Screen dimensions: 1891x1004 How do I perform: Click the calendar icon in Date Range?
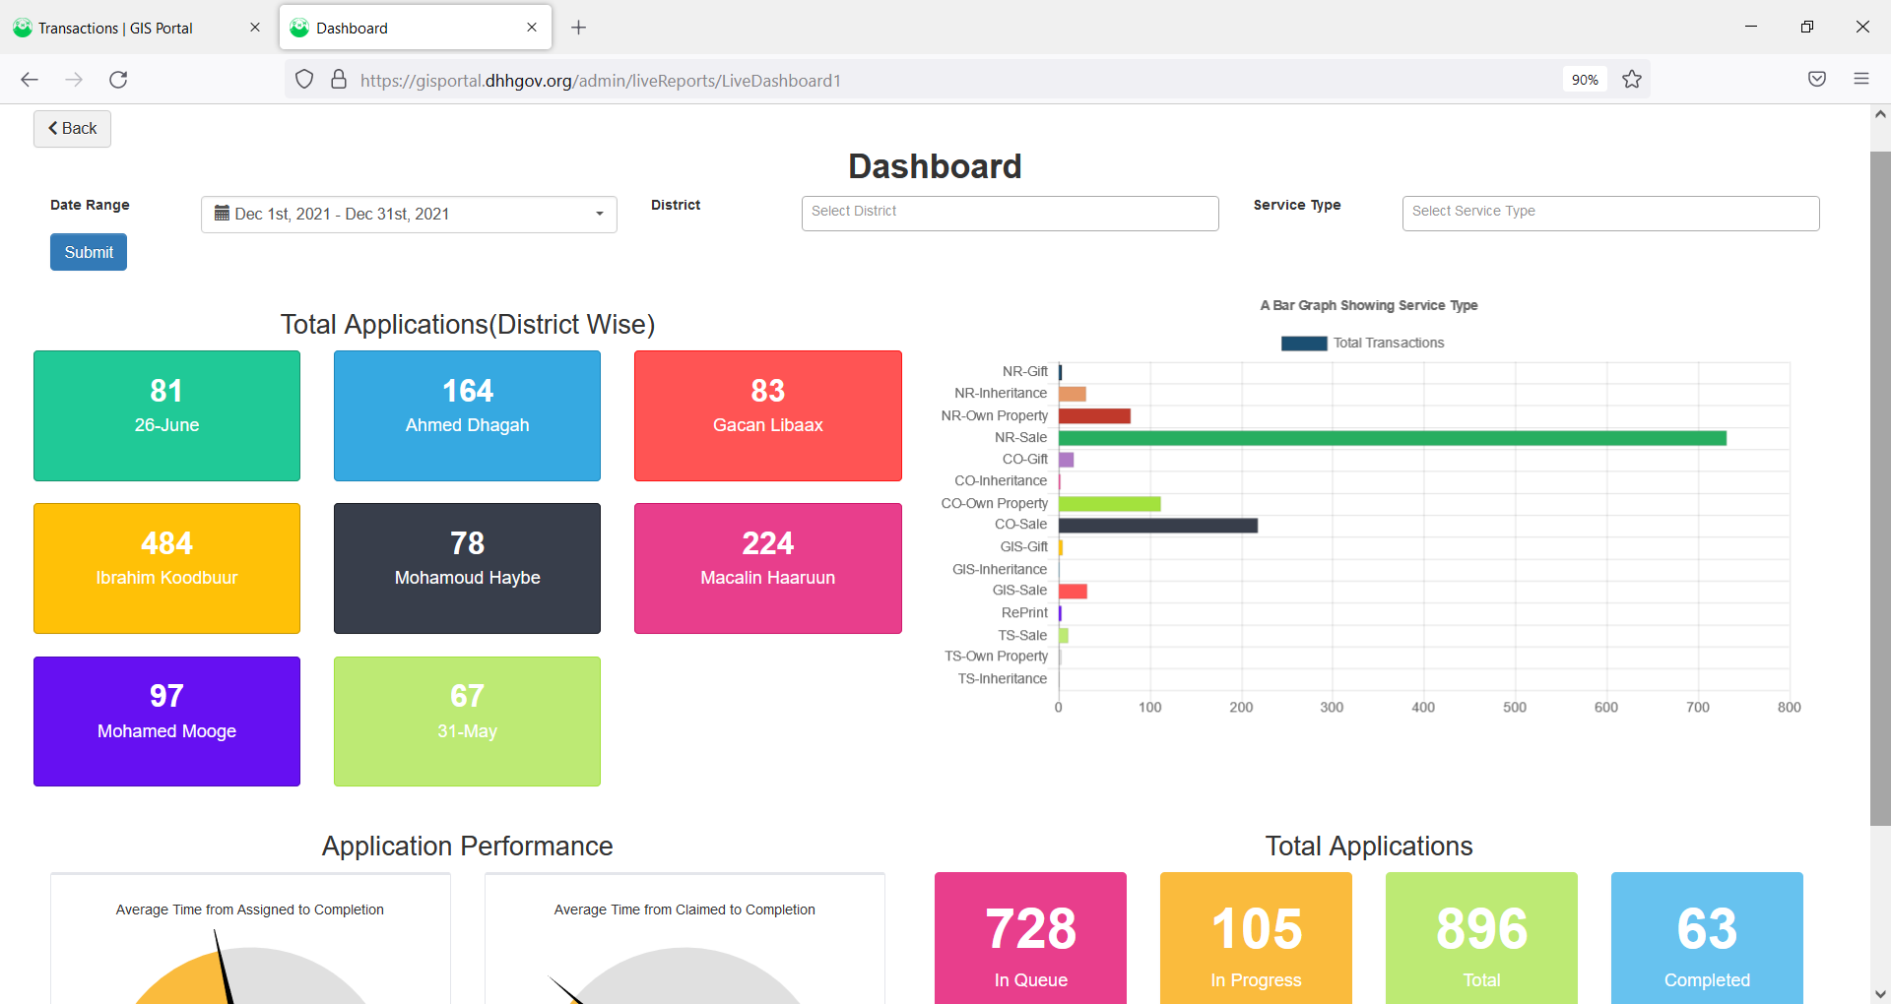tap(222, 213)
